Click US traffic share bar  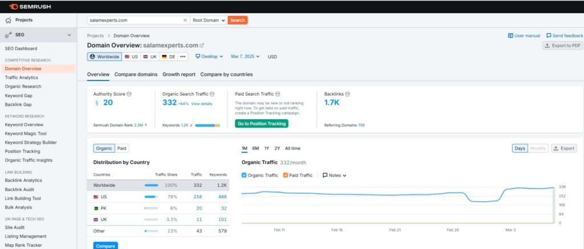pos(151,197)
